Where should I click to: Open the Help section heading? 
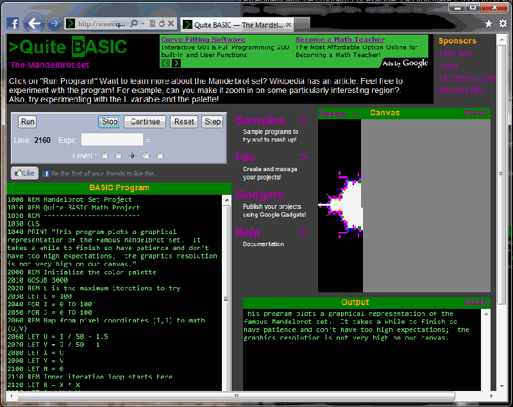point(248,233)
